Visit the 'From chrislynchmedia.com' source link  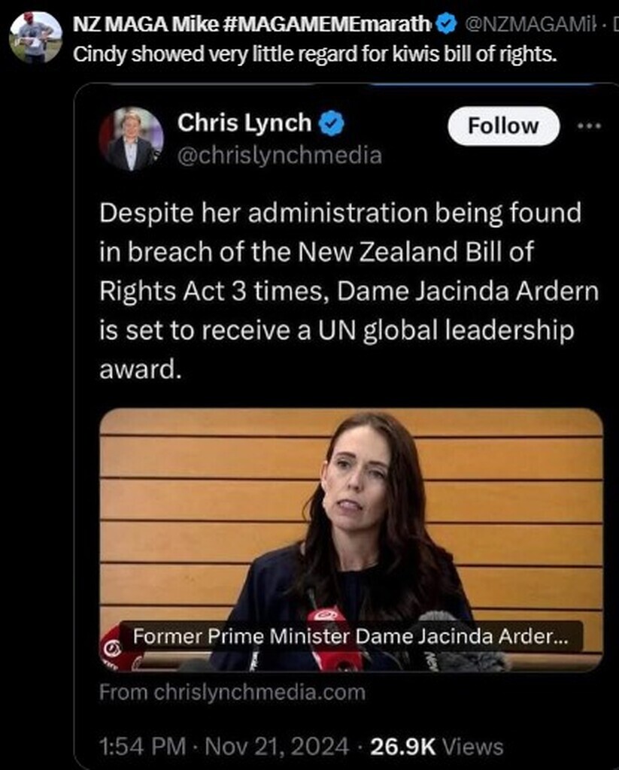232,693
